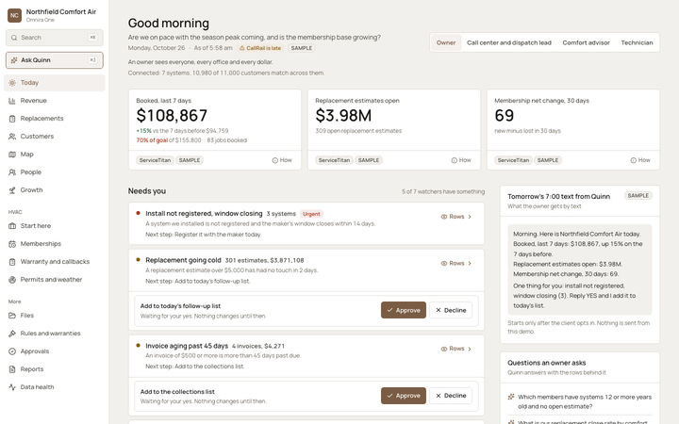Click the Urgent tag on Install not registered
679x424 pixels.
[x=311, y=214]
